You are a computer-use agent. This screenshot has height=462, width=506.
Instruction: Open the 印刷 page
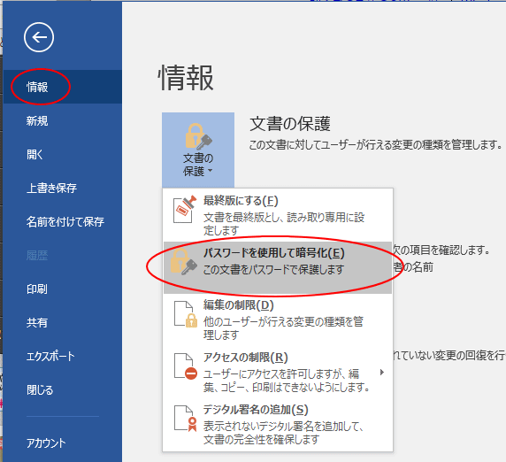pyautogui.click(x=62, y=289)
